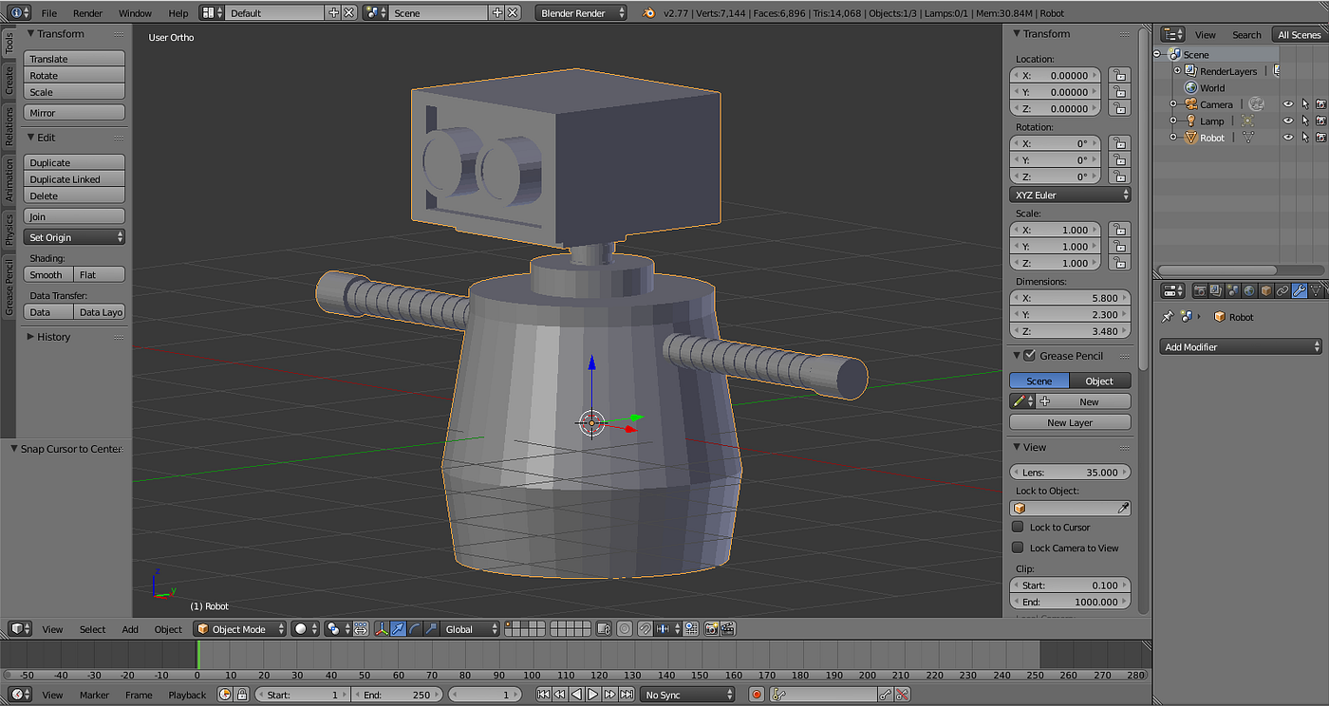Open the Set Origin dropdown
The image size is (1329, 706).
(74, 237)
